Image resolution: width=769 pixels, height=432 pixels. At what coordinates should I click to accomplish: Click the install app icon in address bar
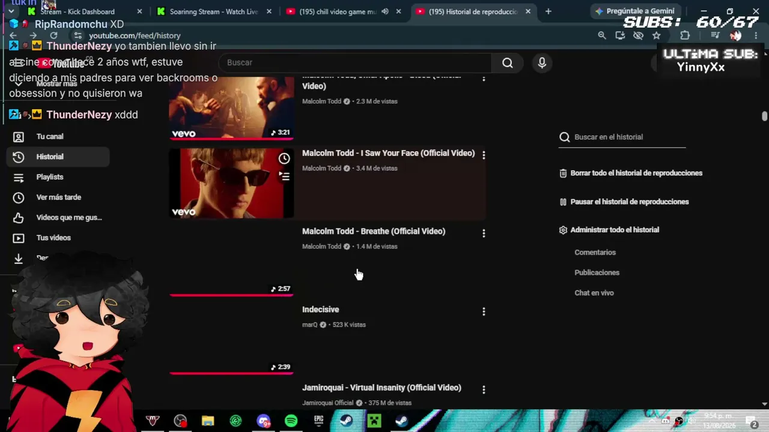click(x=620, y=35)
